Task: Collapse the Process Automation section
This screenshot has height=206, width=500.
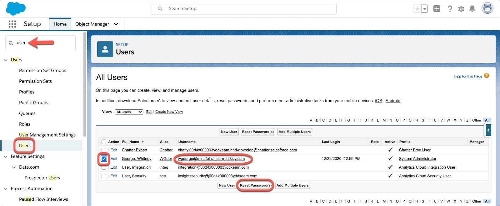Action: tap(6, 189)
